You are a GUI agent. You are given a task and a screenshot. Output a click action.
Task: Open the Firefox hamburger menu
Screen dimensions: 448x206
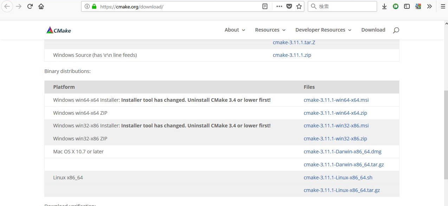[443, 6]
